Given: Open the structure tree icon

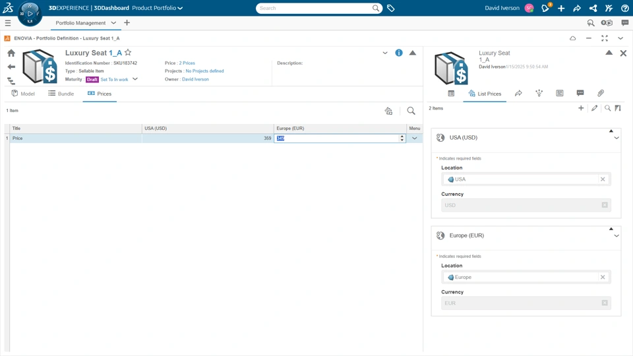Looking at the screenshot, I should point(11,80).
